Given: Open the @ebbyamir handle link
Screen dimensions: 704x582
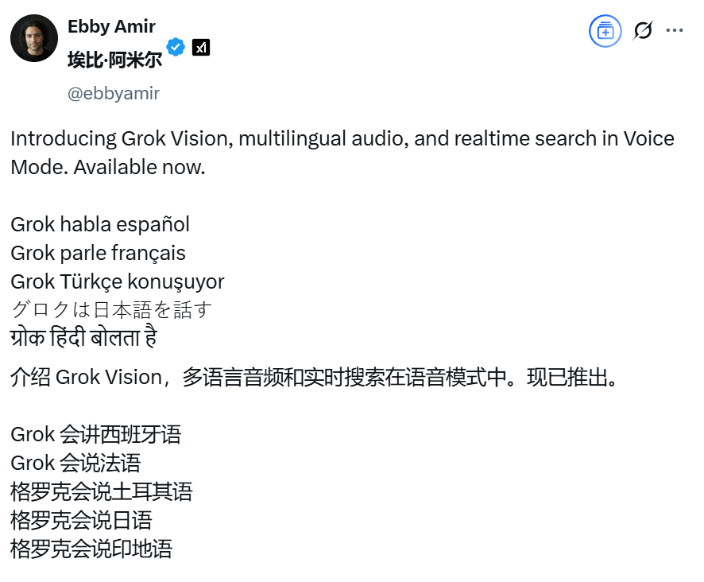Looking at the screenshot, I should click(113, 94).
